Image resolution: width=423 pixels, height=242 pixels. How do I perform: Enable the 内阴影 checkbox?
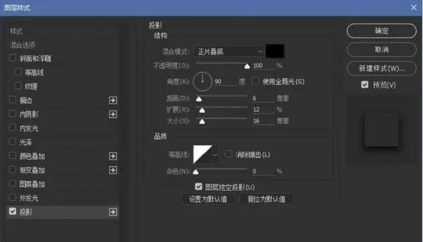(13, 114)
